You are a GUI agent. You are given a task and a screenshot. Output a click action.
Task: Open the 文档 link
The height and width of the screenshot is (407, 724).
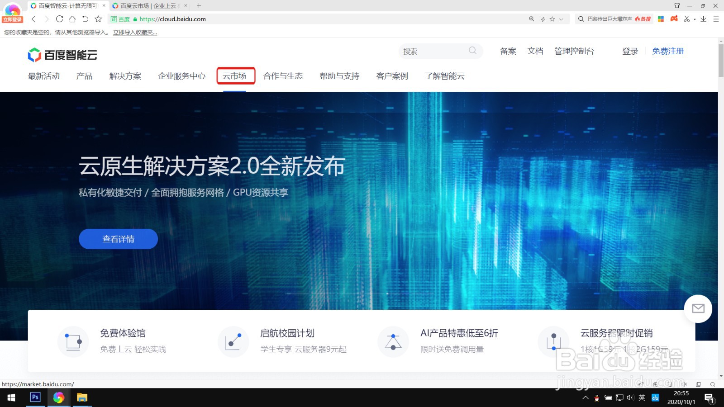click(x=535, y=51)
